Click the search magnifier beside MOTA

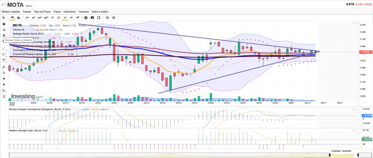click(x=3, y=5)
